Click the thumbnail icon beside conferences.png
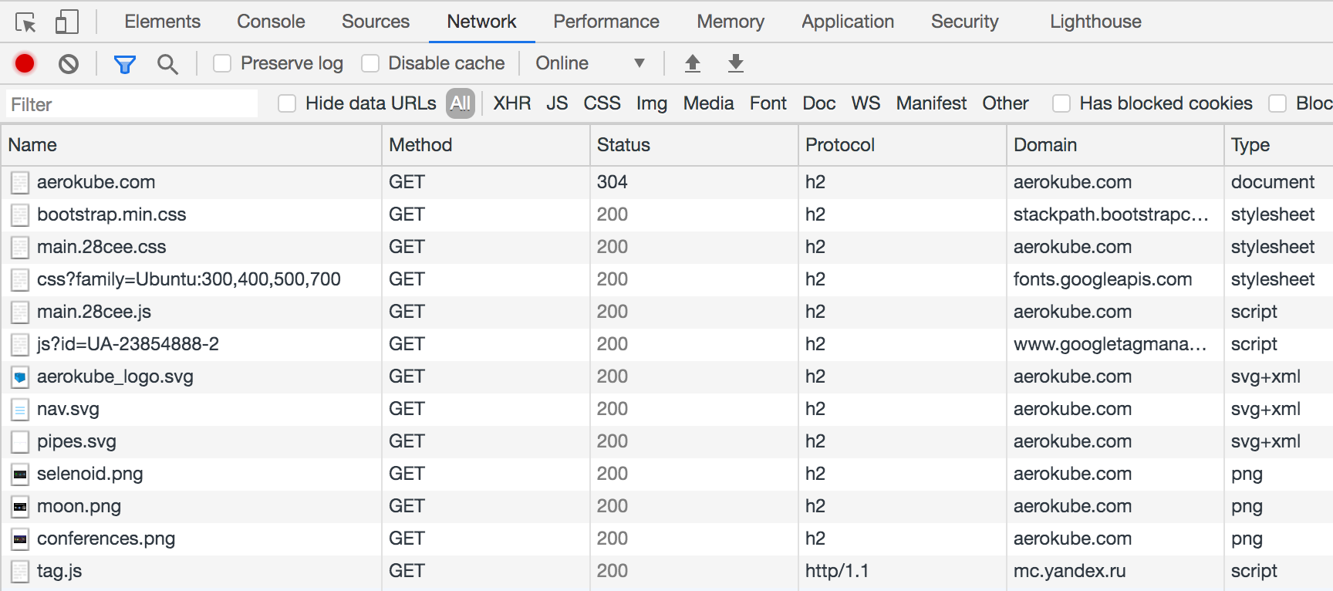Image resolution: width=1333 pixels, height=591 pixels. 20,539
